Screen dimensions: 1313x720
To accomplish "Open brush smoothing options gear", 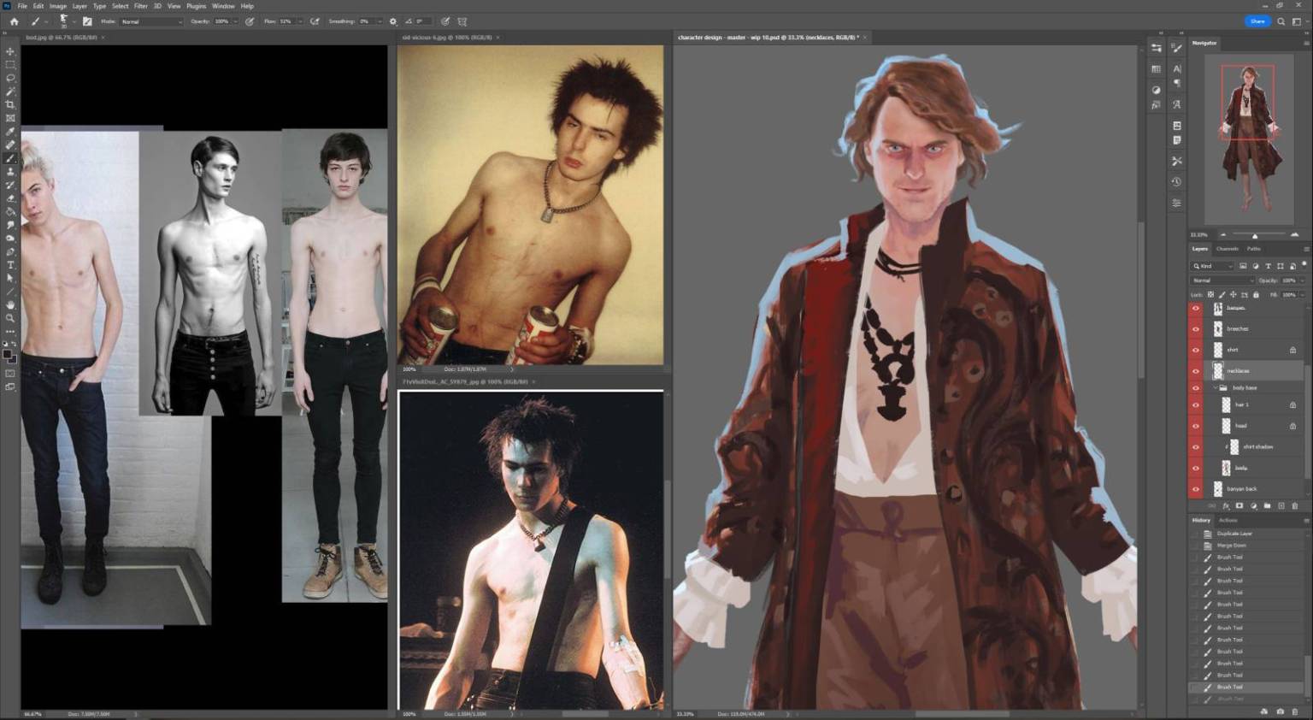I will pos(393,21).
